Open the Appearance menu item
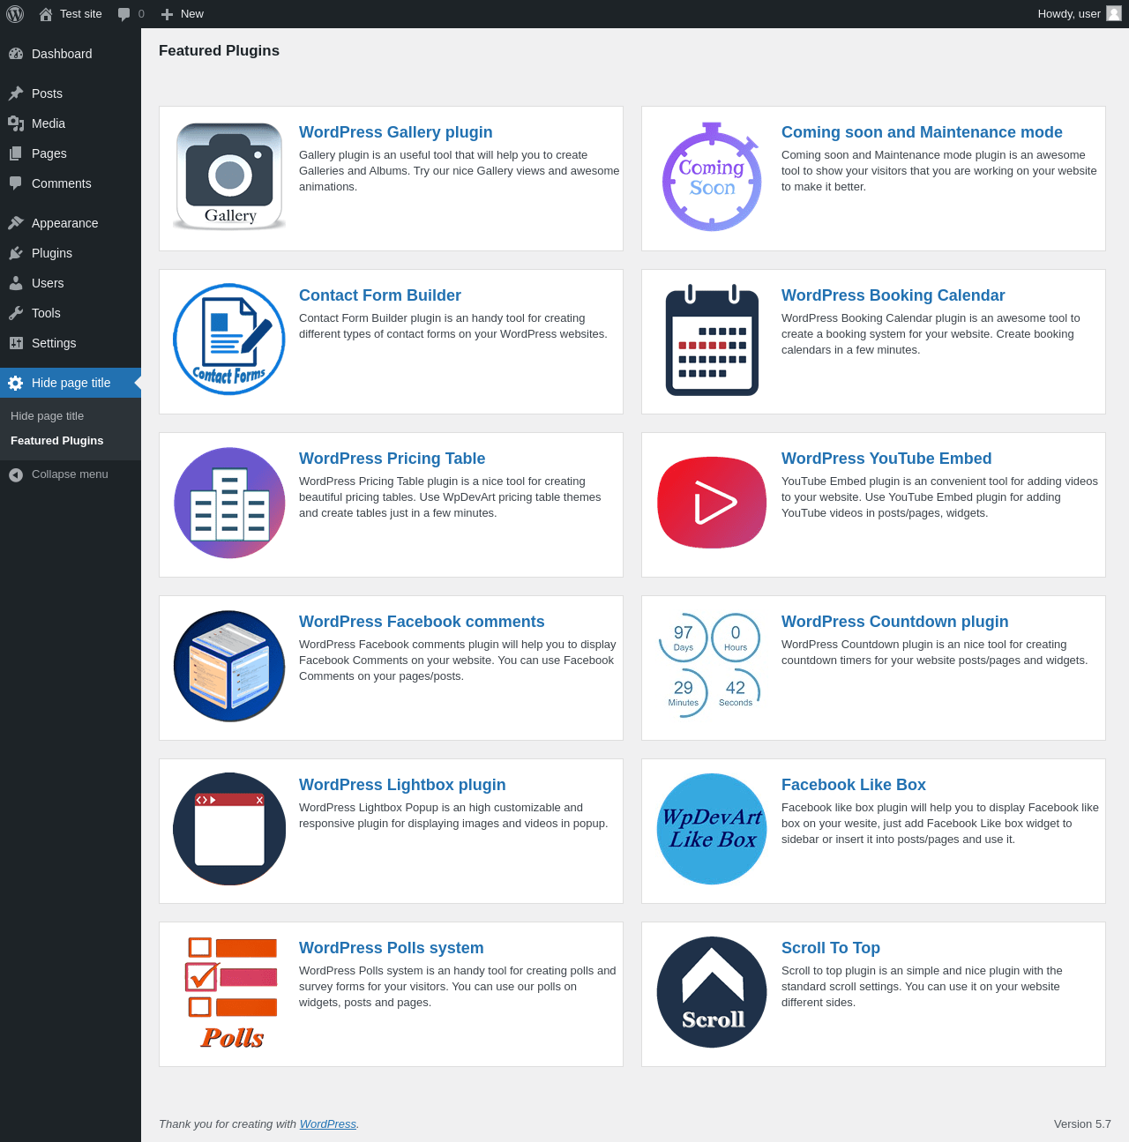The height and width of the screenshot is (1142, 1129). [71, 223]
